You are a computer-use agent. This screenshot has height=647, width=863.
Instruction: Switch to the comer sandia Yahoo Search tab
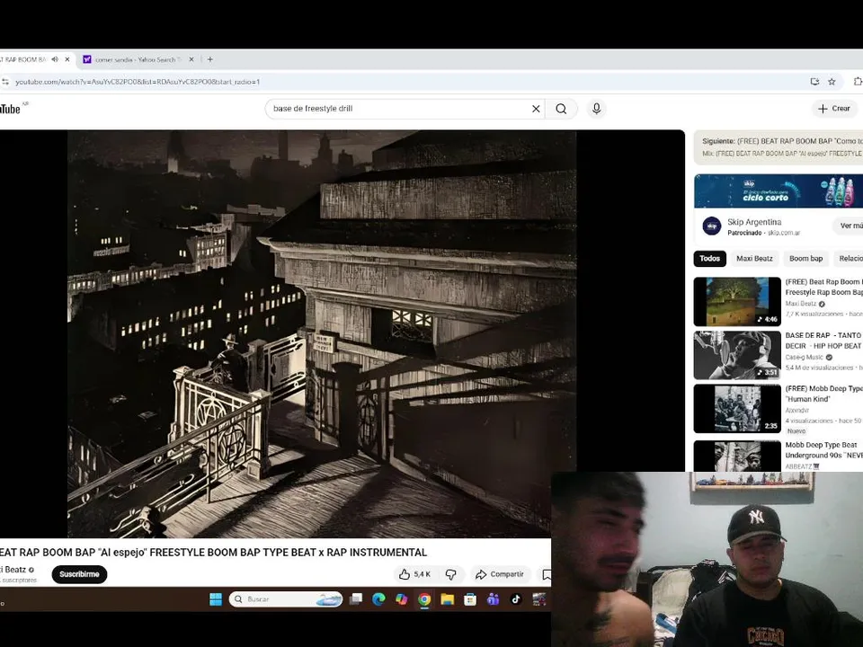(x=136, y=59)
